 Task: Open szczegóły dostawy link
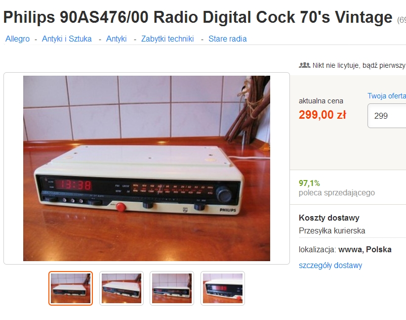pos(330,265)
